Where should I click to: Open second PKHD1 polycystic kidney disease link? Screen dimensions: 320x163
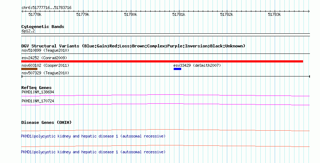click(x=93, y=152)
